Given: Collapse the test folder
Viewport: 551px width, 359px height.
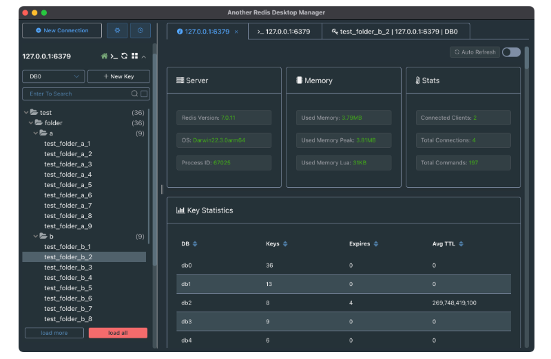Looking at the screenshot, I should (x=26, y=112).
